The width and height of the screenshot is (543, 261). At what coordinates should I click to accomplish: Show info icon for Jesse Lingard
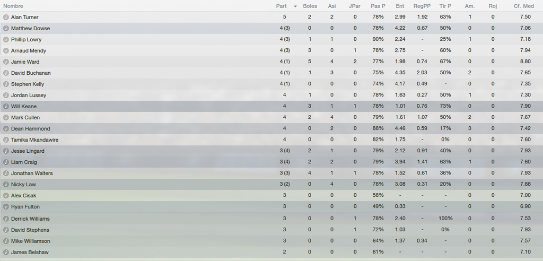click(x=6, y=151)
